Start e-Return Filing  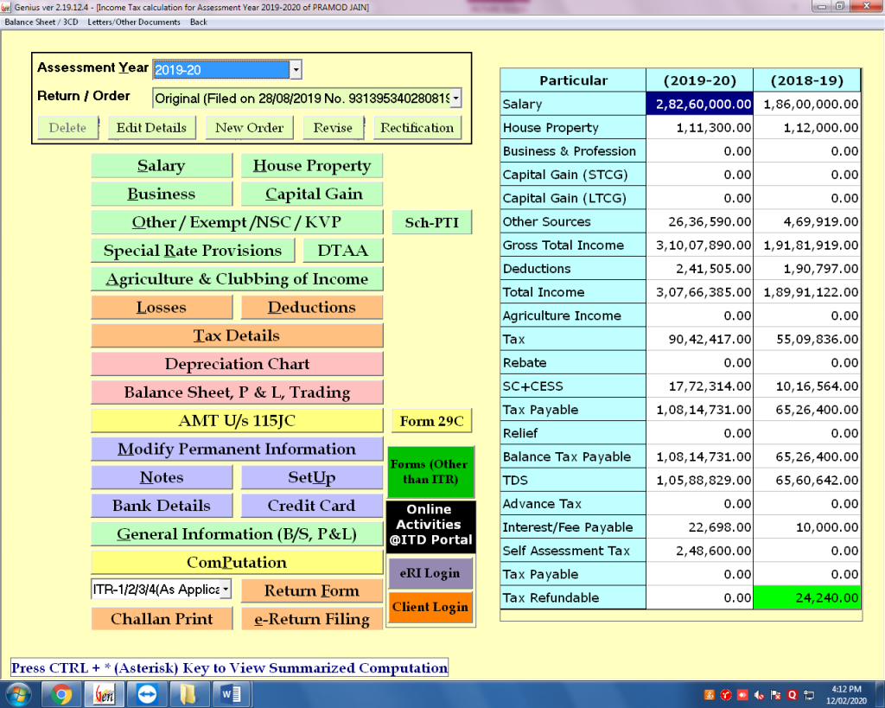click(312, 618)
